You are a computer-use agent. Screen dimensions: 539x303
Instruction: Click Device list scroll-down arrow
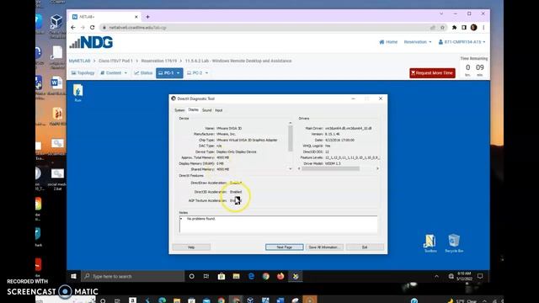pos(291,168)
